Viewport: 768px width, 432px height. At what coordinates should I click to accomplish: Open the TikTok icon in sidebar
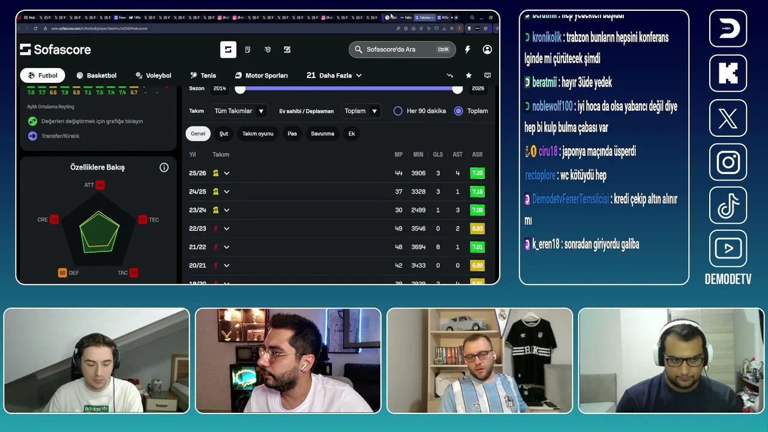[728, 206]
